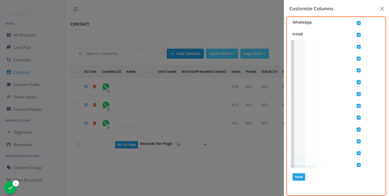
Task: Click the Search Contacts input field
Action: (120, 53)
